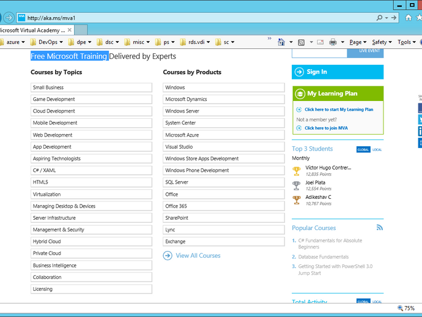Click the search magnifier in address bar
Image resolution: width=422 pixels, height=317 pixels.
coord(379,18)
